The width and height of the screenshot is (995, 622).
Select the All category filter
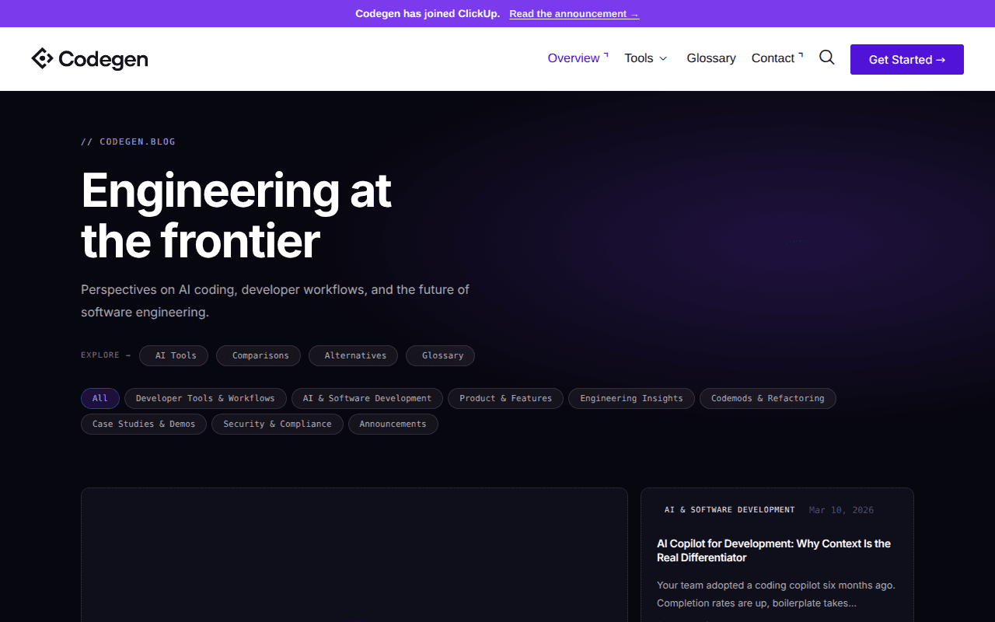[x=100, y=398]
